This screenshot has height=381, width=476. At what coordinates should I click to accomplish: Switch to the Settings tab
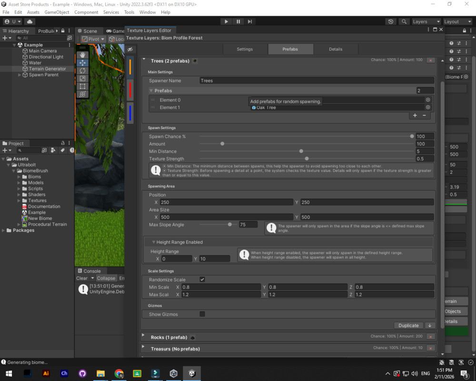pos(245,49)
